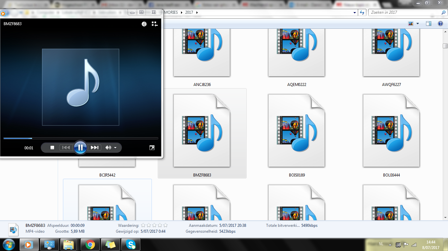
Task: Click the Action Center flag icon
Action: [x=406, y=244]
